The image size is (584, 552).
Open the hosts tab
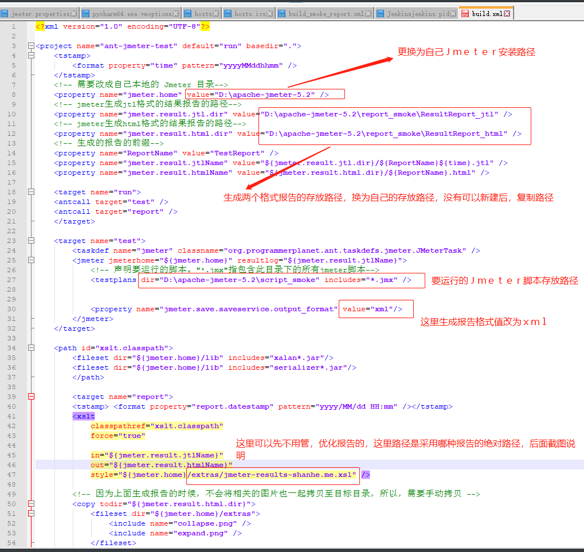point(203,14)
